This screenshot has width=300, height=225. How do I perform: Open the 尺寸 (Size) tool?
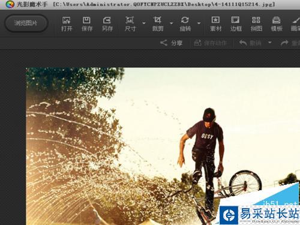point(130,24)
